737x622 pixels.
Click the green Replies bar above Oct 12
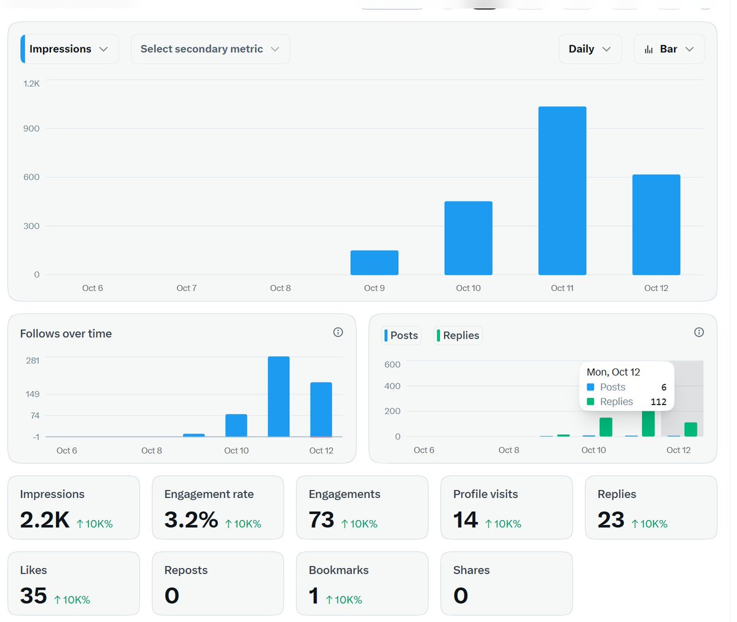(x=690, y=430)
